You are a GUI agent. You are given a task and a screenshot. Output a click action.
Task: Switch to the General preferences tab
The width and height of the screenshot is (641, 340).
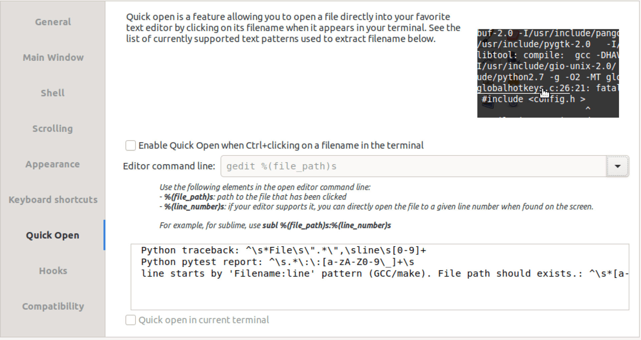[x=52, y=21]
